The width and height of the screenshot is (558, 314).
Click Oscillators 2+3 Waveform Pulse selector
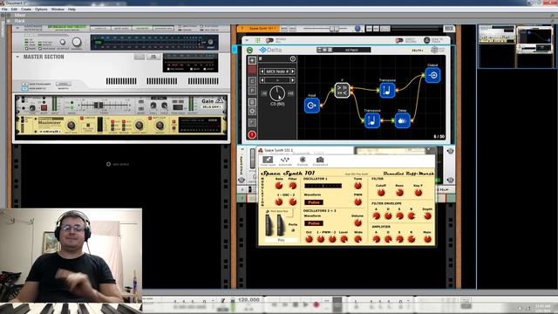coord(314,223)
